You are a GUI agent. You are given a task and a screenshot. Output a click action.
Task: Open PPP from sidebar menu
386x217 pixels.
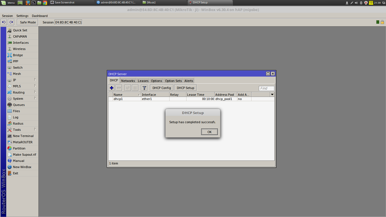(x=22, y=61)
